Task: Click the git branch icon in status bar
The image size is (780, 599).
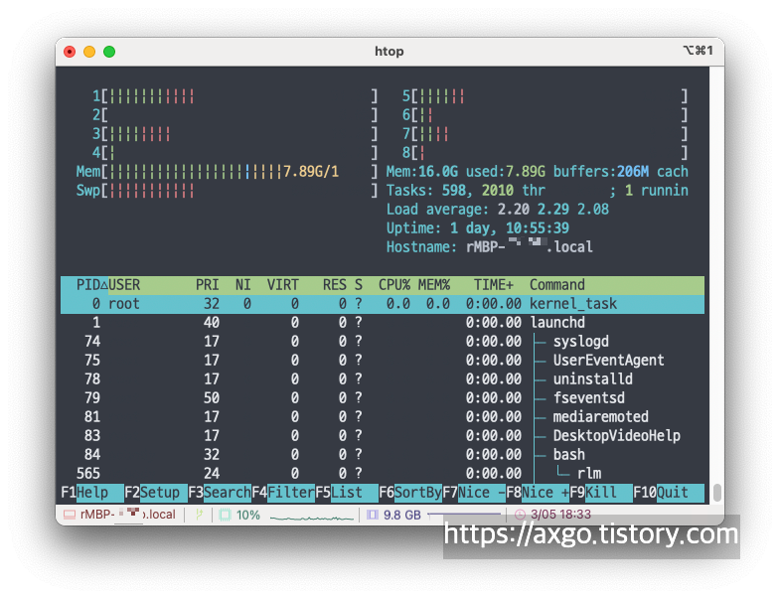Action: (x=199, y=515)
